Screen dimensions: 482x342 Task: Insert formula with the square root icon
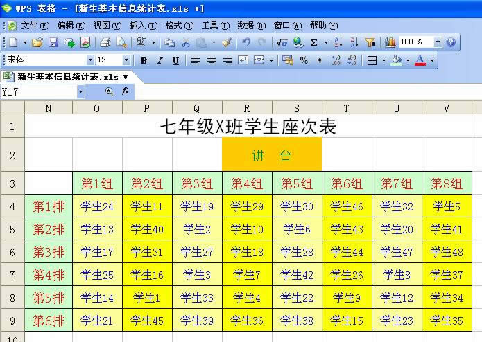(282, 42)
